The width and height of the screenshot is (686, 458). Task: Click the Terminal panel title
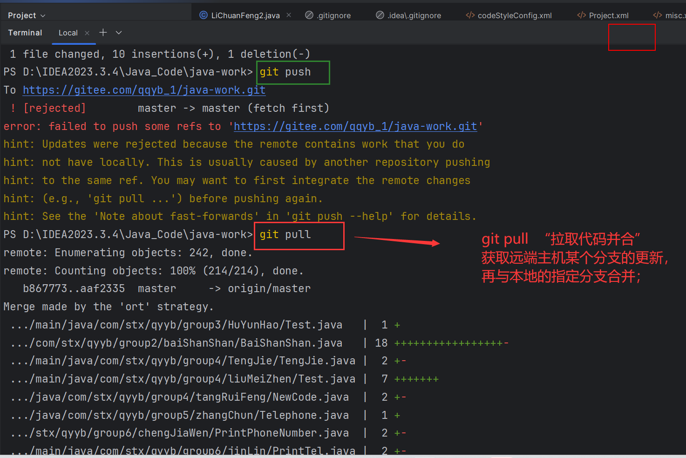[25, 33]
